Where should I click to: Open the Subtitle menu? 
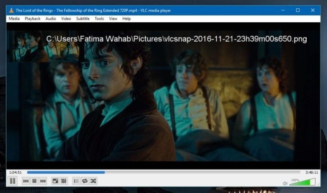pos(83,19)
